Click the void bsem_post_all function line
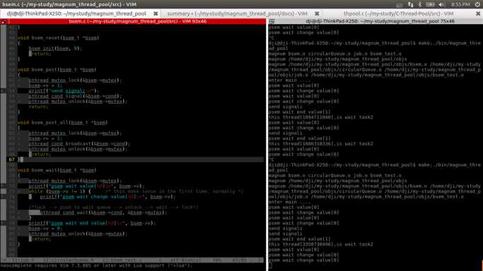 pos(62,123)
